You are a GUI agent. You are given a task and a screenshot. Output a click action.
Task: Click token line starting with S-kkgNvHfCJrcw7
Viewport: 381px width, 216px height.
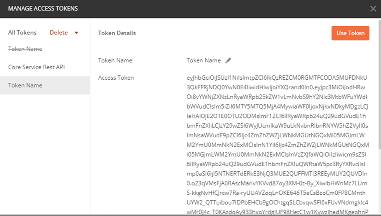point(276,193)
